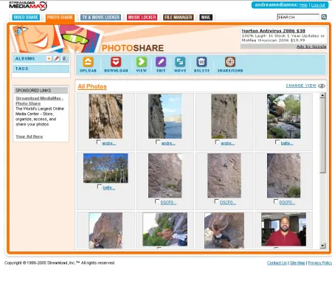Add a new album with the plus icon
Image resolution: width=332 pixels, height=295 pixels.
pos(49,58)
